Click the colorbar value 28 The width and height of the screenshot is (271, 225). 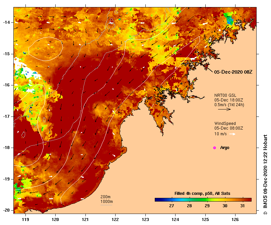click(x=189, y=206)
